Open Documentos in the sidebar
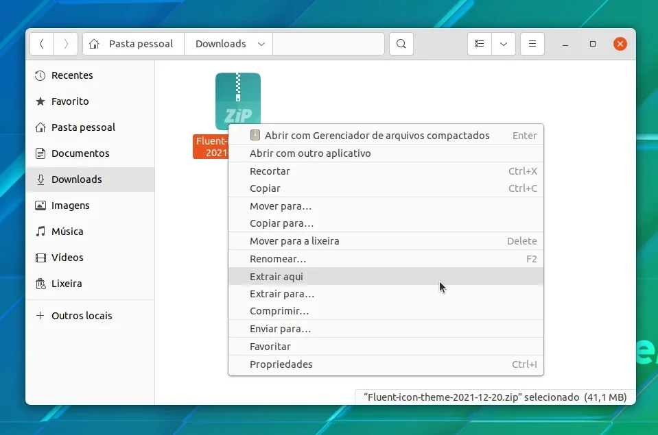This screenshot has width=658, height=435. point(90,153)
